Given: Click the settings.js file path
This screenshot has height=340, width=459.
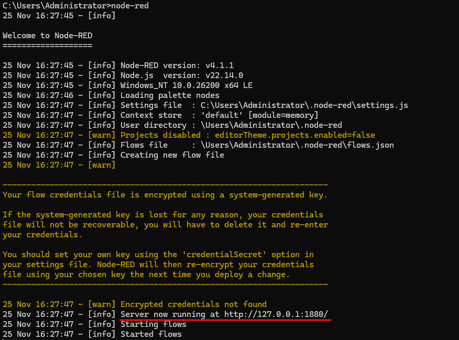Looking at the screenshot, I should (304, 105).
